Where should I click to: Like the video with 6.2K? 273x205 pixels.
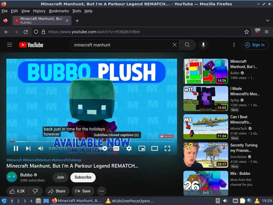click(x=17, y=191)
